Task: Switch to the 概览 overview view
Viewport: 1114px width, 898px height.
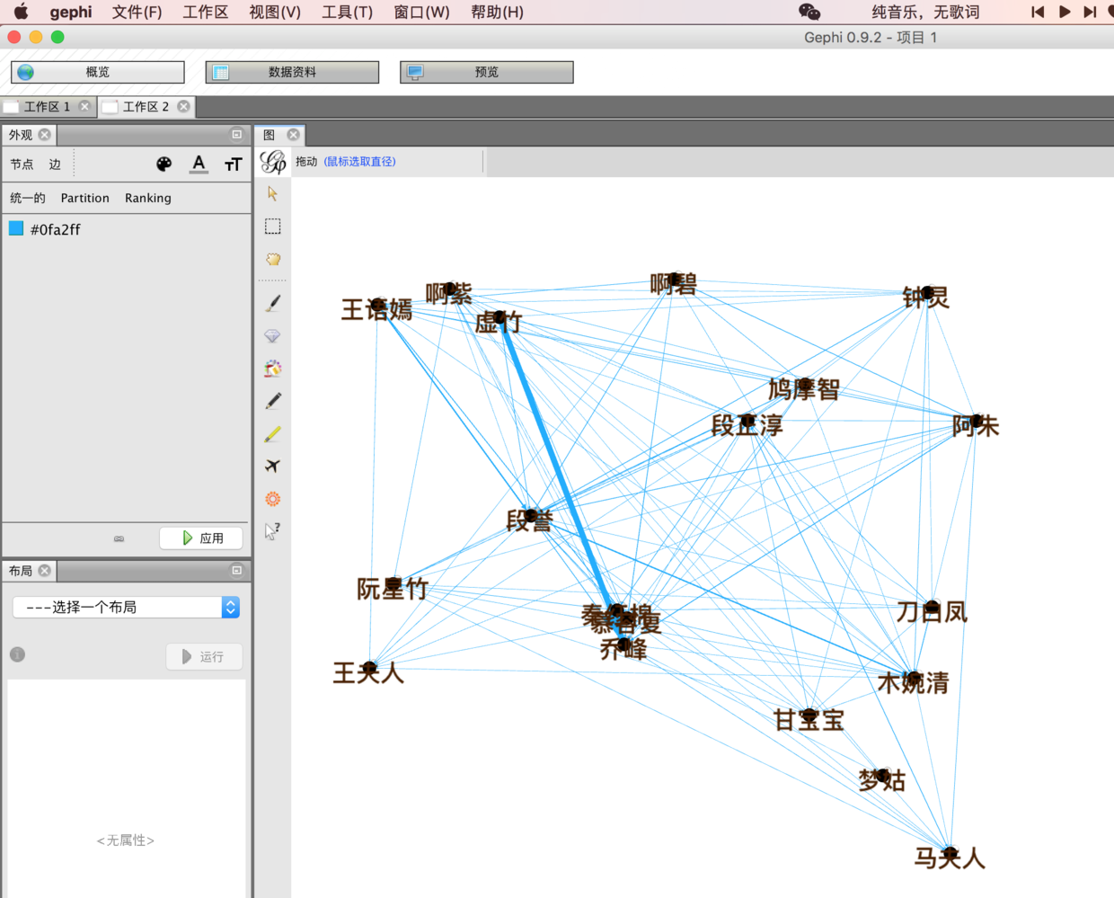Action: click(x=98, y=72)
